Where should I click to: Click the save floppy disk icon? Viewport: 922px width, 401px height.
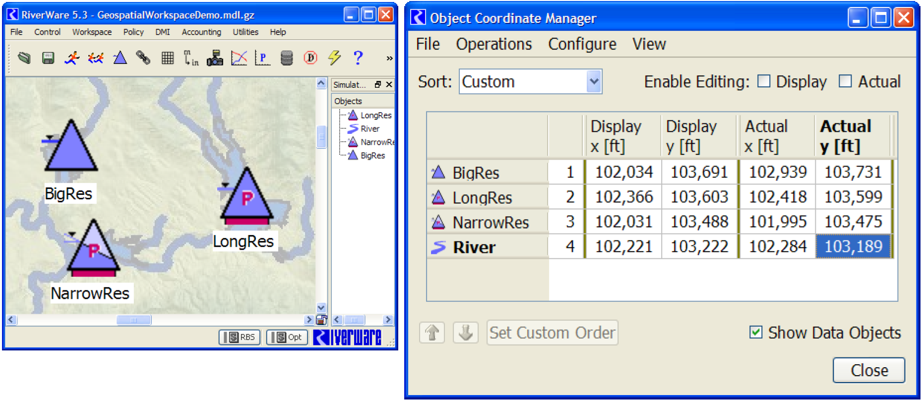point(48,58)
